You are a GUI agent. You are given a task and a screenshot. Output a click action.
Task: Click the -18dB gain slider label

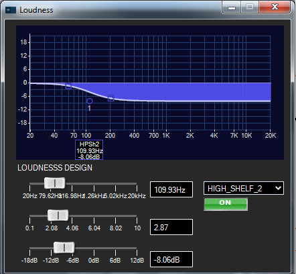[x=29, y=261]
